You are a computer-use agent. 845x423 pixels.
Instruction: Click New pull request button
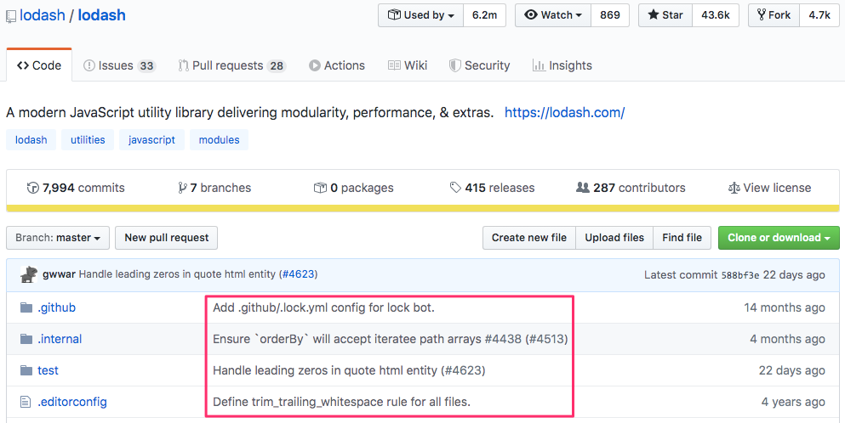[167, 238]
